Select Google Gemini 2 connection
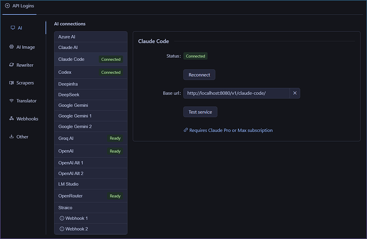367x239 pixels. [91, 126]
